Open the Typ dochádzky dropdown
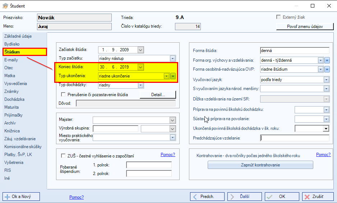The height and width of the screenshot is (203, 337). point(140,85)
